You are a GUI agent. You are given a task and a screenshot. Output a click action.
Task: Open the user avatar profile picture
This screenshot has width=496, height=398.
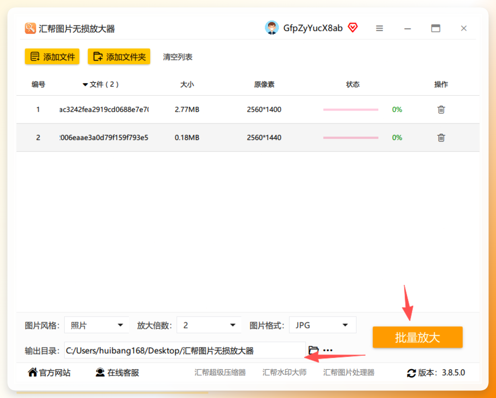tap(272, 28)
